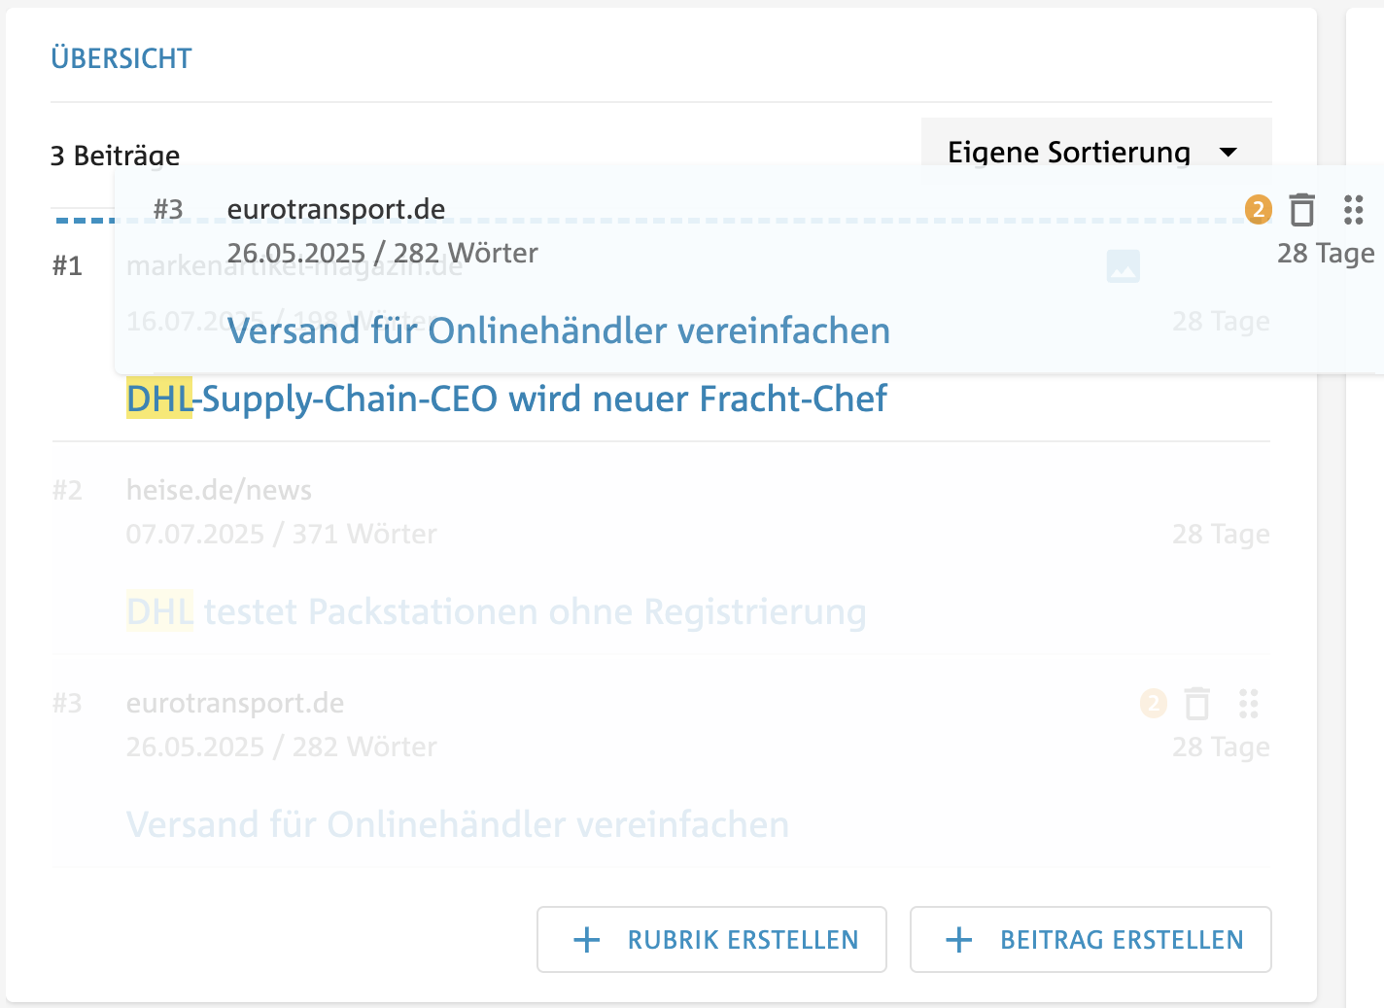Click the Beitrag erstellen button
Viewport: 1384px width, 1008px height.
pyautogui.click(x=1090, y=939)
